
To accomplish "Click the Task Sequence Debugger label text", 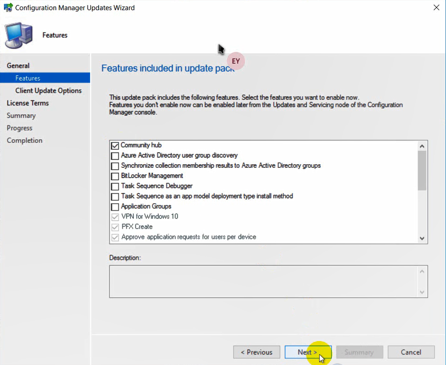I will (x=157, y=186).
